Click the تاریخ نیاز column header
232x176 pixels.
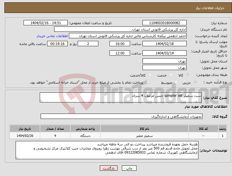pos(25,129)
